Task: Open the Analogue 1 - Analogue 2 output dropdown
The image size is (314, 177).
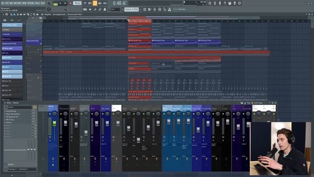Action: pyautogui.click(x=22, y=169)
